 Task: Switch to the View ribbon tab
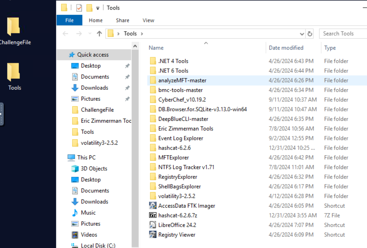tap(148, 20)
